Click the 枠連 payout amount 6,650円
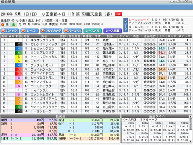 coord(97,120)
